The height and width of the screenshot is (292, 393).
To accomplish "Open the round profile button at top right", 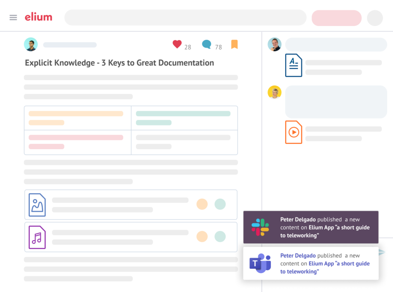I will pos(375,18).
